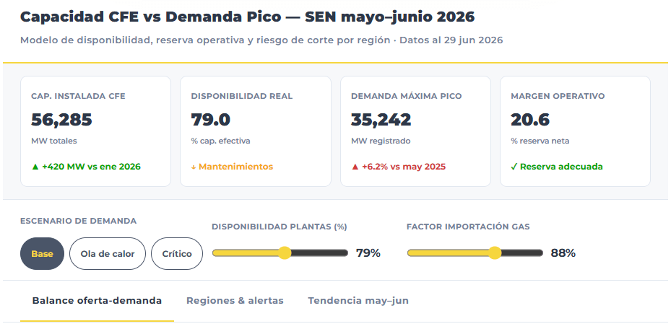This screenshot has height=329, width=671.
Task: Open the Disponibilidad Real card
Action: point(256,131)
